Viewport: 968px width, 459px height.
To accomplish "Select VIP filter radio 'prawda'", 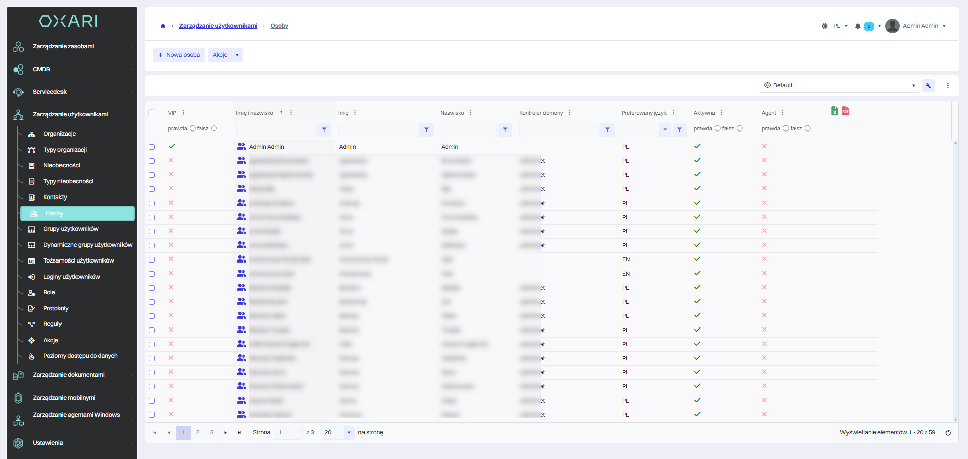I will [x=193, y=128].
